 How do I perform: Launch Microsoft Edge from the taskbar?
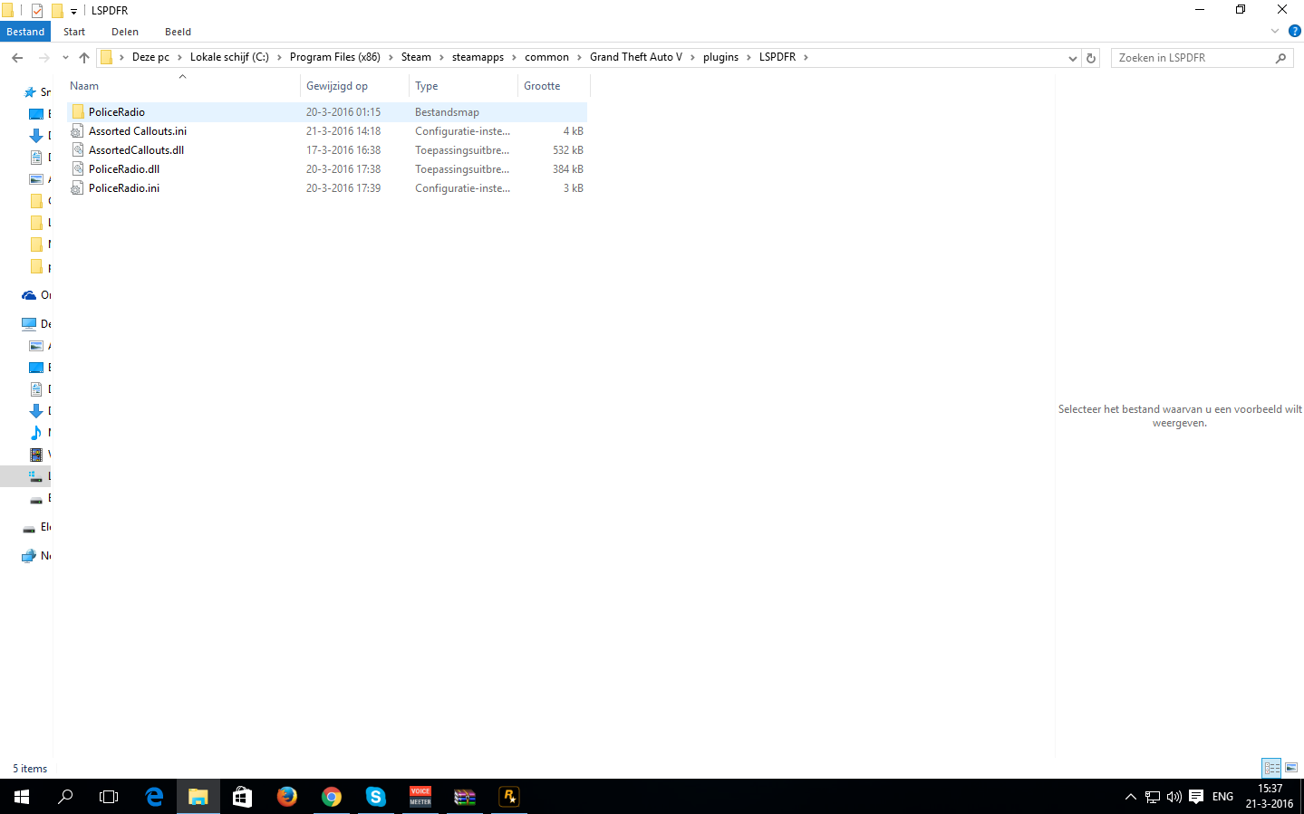(154, 797)
